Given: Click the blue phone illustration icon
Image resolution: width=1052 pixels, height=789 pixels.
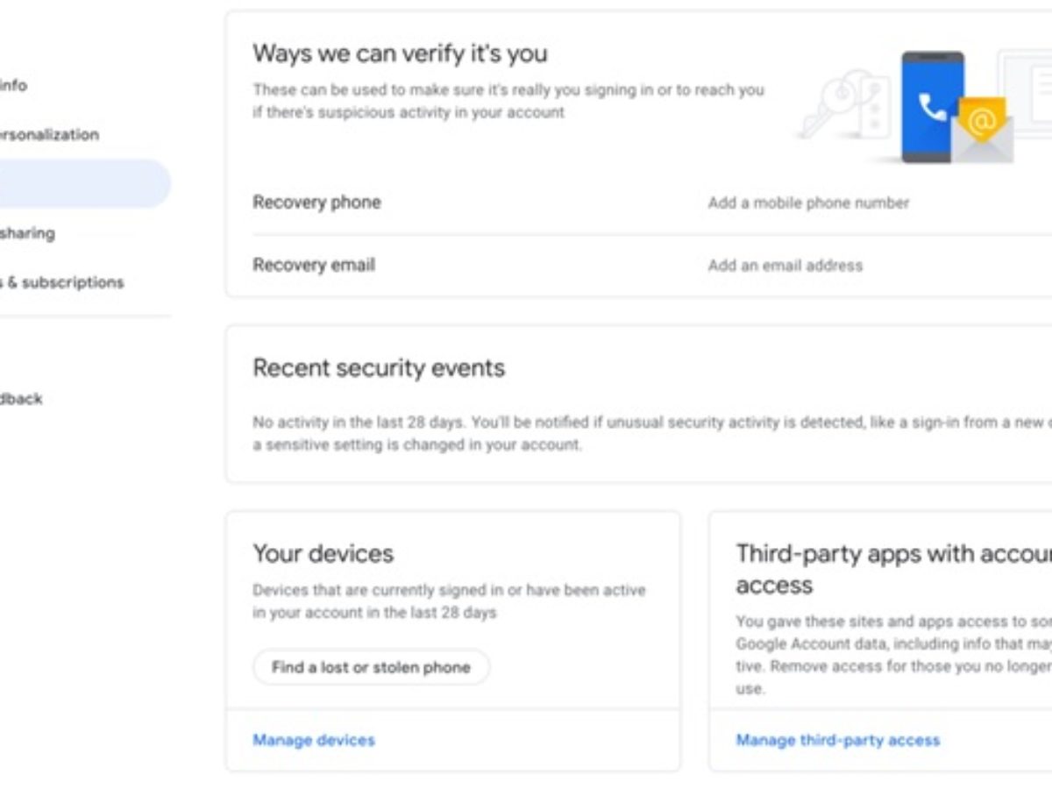Looking at the screenshot, I should click(x=932, y=107).
